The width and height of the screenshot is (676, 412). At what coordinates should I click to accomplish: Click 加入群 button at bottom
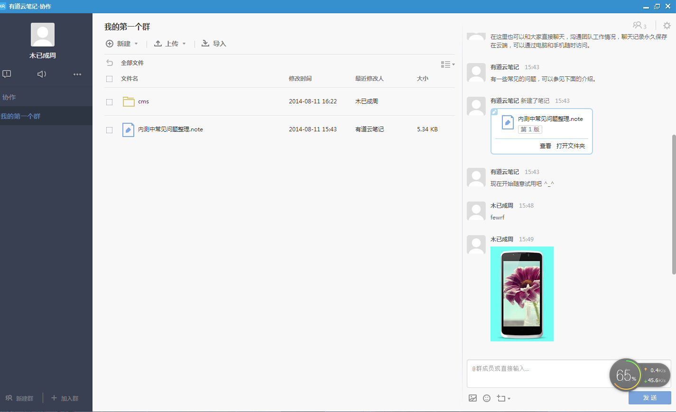coord(65,398)
